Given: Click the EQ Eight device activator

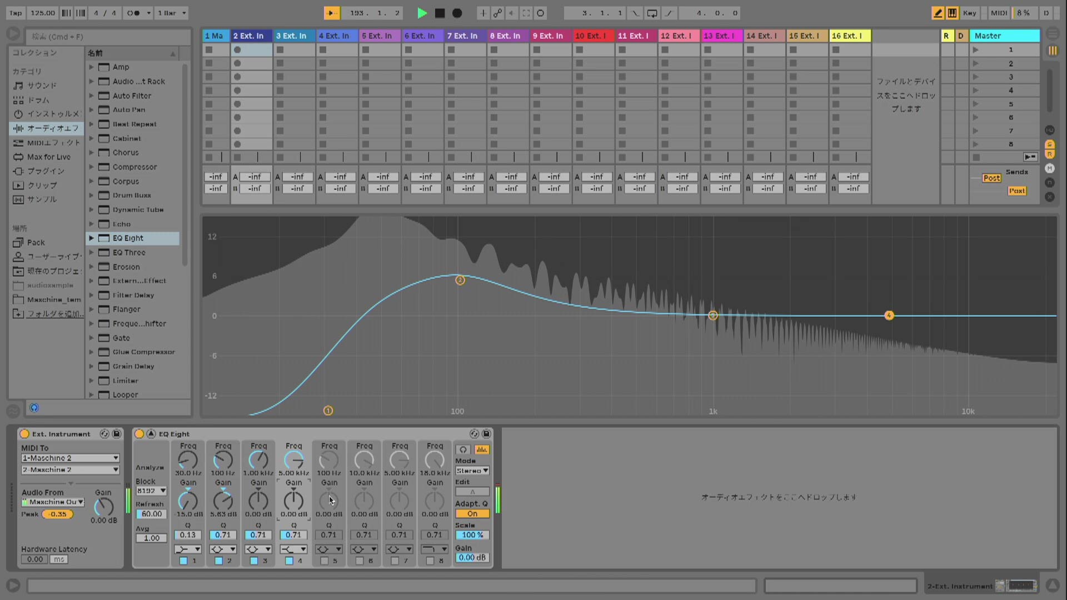Looking at the screenshot, I should coord(139,434).
